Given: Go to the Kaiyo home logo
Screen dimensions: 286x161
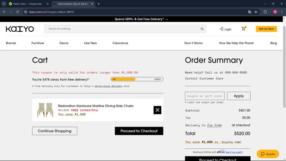Looking at the screenshot, I should [20, 29].
